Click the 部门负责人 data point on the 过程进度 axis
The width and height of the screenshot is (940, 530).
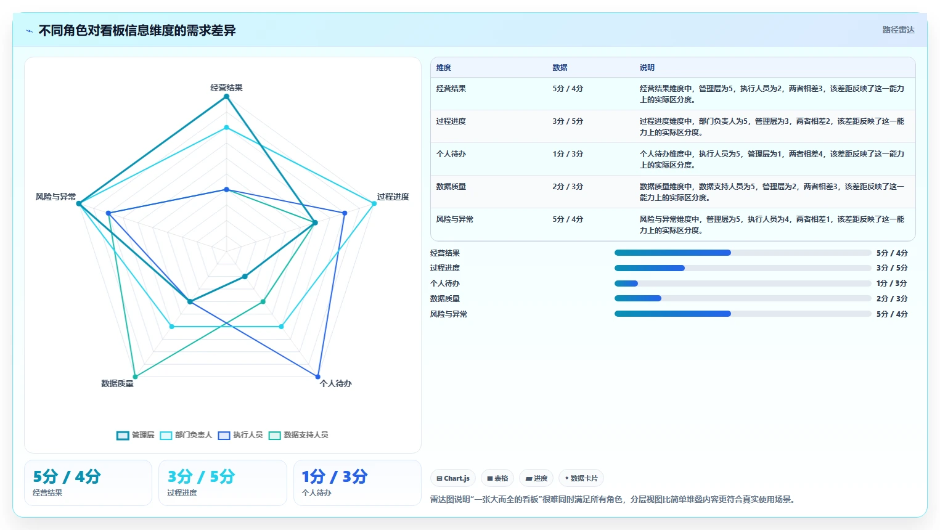[374, 203]
